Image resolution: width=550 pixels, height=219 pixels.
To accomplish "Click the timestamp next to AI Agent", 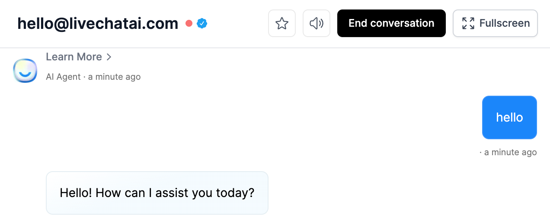I will coord(115,77).
